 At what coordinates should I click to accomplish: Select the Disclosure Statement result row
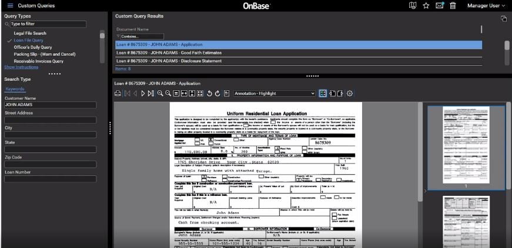(299, 61)
